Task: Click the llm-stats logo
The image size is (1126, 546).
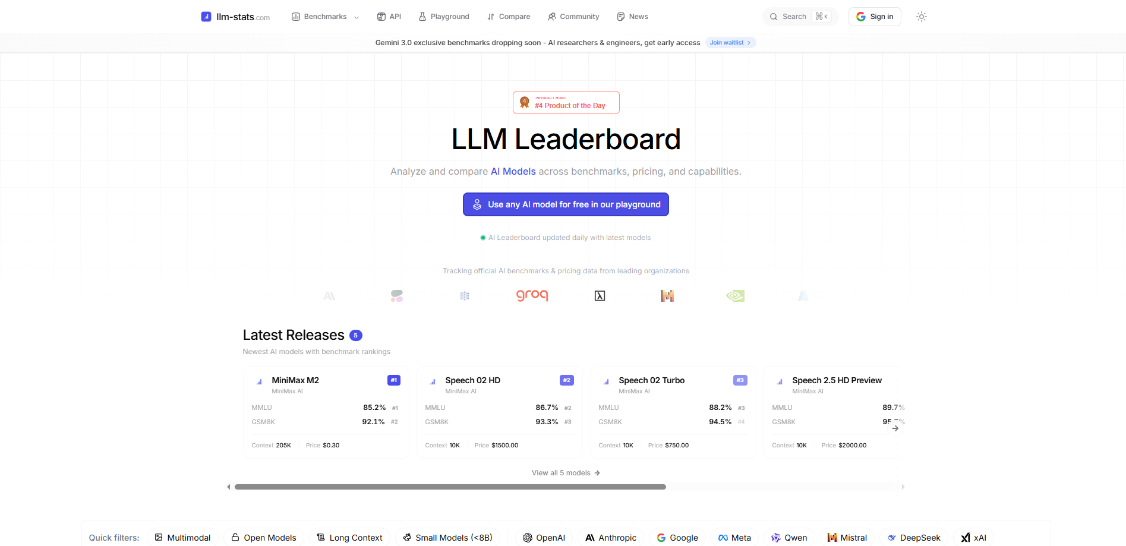Action: [235, 16]
